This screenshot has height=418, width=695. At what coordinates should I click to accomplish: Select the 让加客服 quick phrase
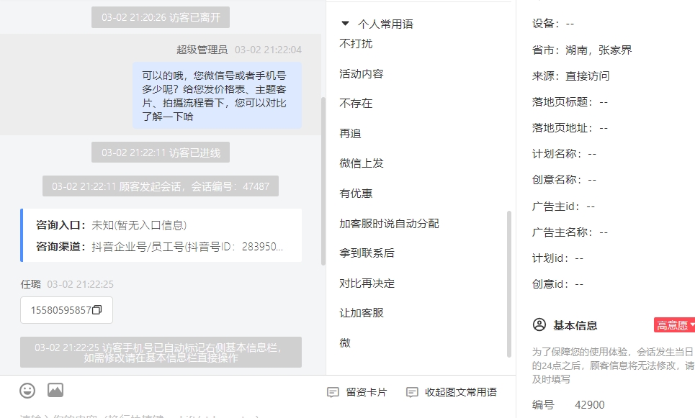pos(362,313)
